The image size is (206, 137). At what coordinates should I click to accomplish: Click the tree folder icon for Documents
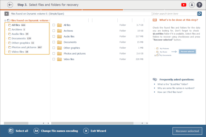[x=9, y=38]
